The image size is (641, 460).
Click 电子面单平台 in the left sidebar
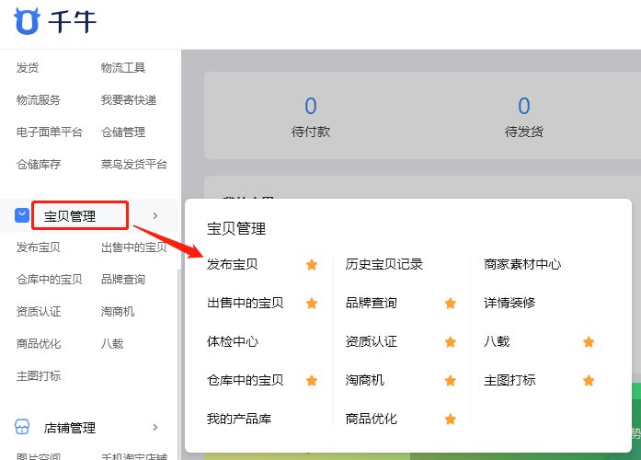[x=50, y=132]
